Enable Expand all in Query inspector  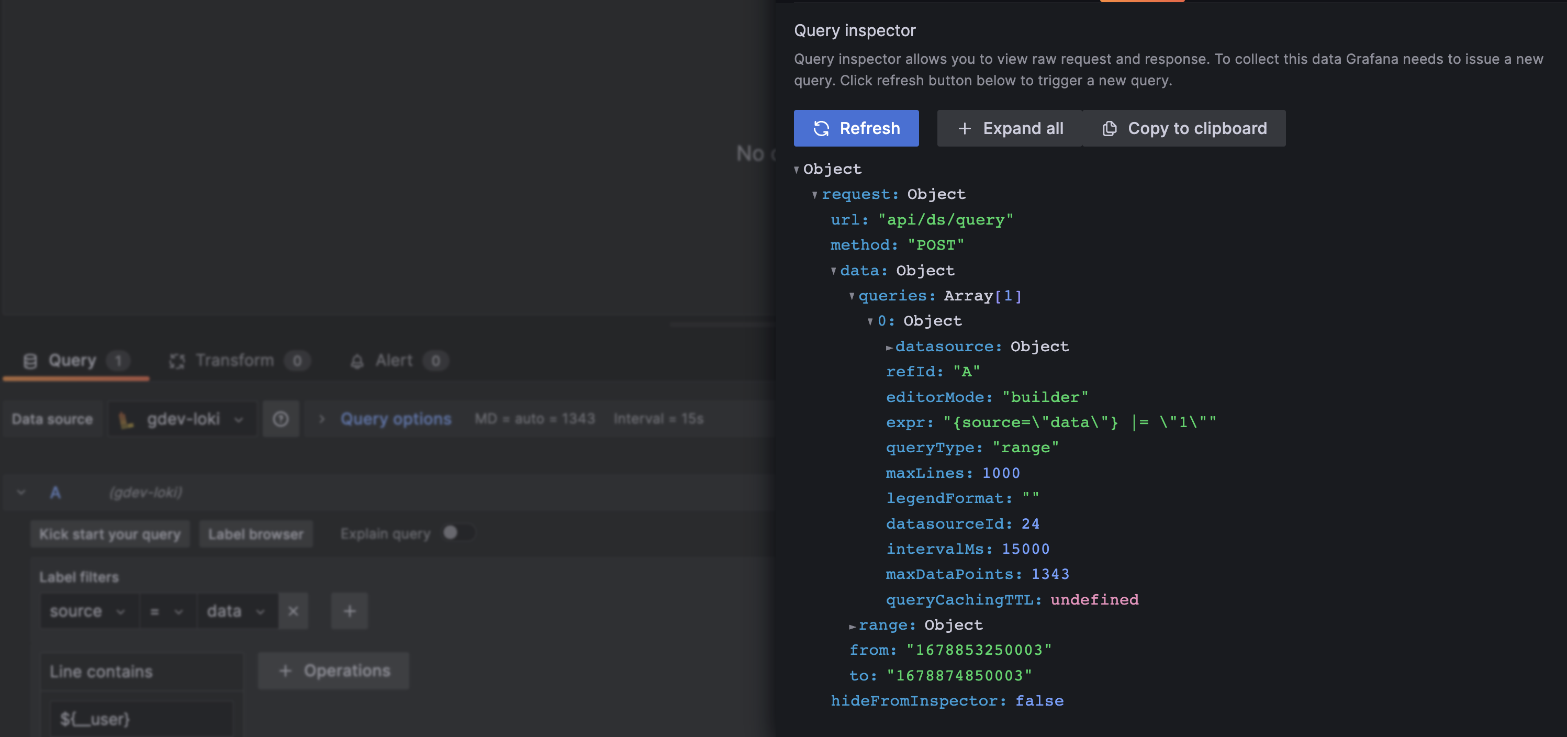pos(1009,128)
